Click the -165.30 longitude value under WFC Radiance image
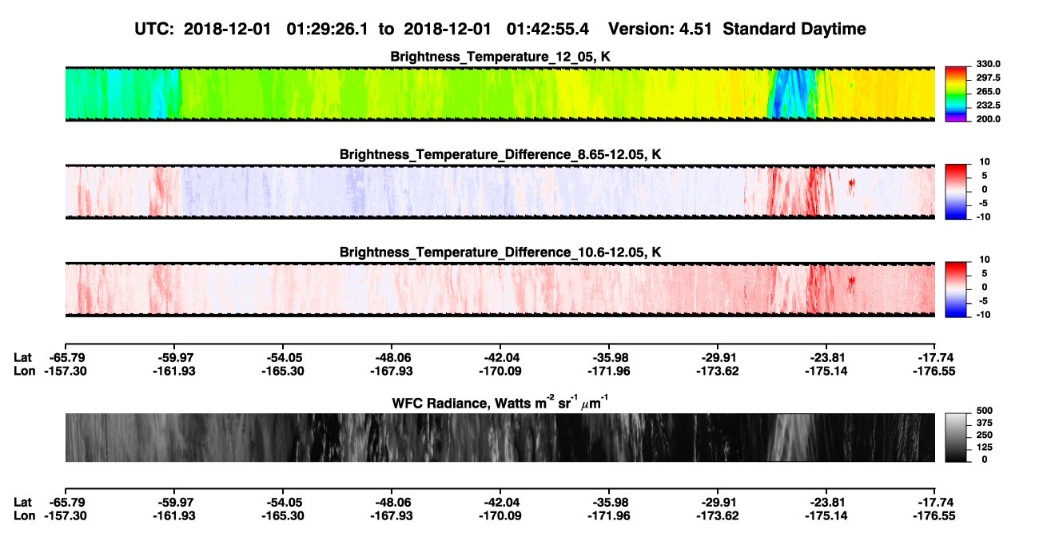 (x=283, y=516)
